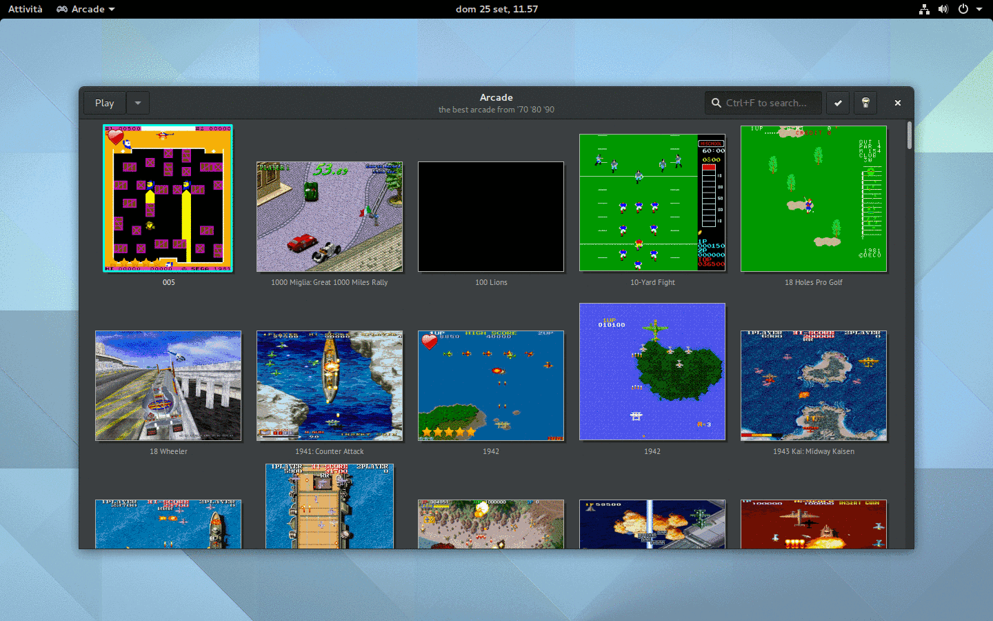This screenshot has width=993, height=621.
Task: Open the Arcade application menu
Action: [86, 9]
